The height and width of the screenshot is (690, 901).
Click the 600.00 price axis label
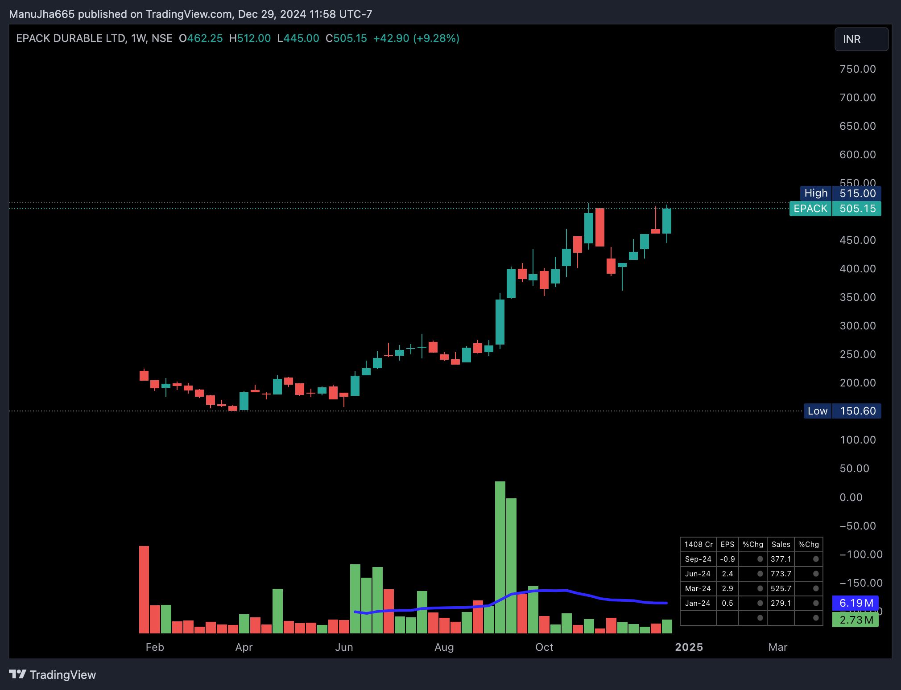click(858, 155)
